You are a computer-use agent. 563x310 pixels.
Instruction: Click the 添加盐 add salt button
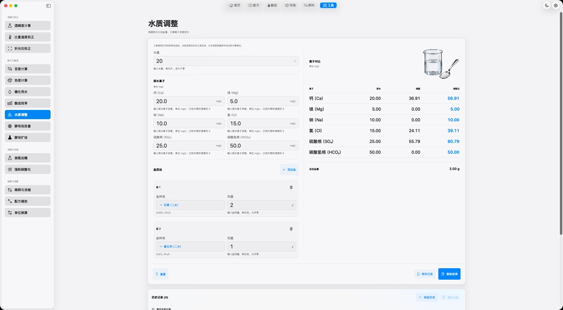click(289, 169)
